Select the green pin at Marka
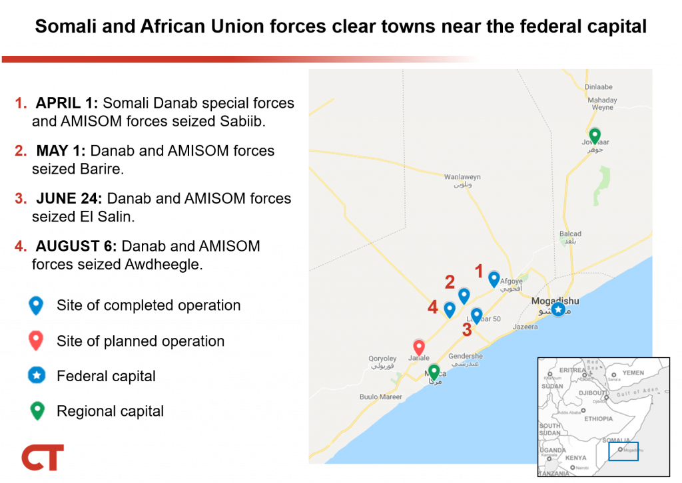 pos(434,372)
